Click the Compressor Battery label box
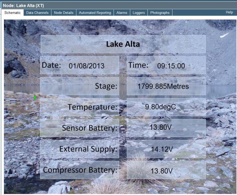The image size is (237, 195). coord(80,170)
